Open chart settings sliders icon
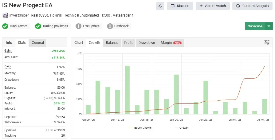The height and width of the screenshot is (140, 275). (267, 42)
